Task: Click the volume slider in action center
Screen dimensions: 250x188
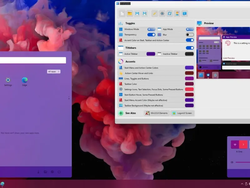Action: [x=243, y=162]
